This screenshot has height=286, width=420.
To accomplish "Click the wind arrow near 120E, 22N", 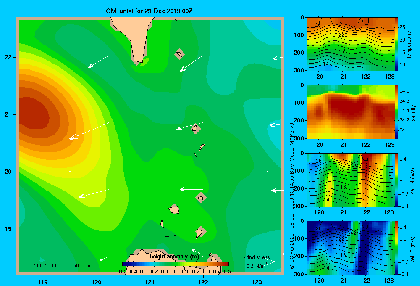I will click(99, 61).
